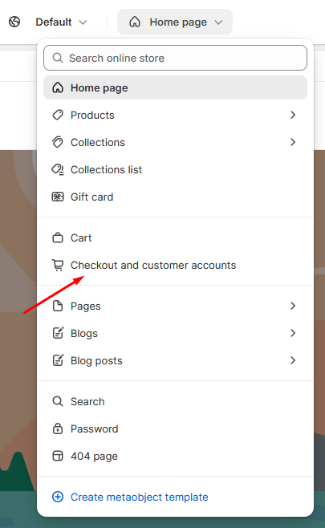
Task: Choose the Search template entry
Action: (x=175, y=401)
